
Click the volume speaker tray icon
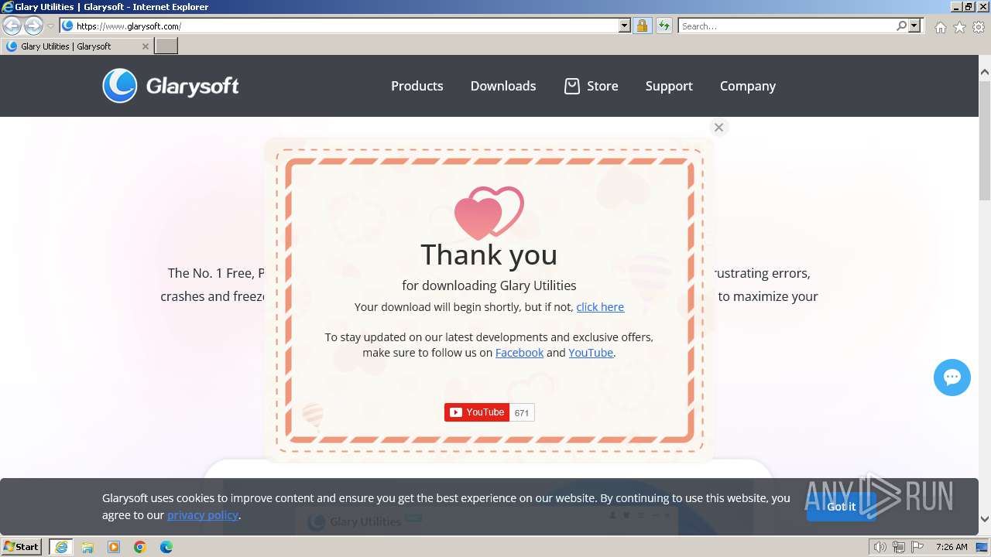coord(880,547)
